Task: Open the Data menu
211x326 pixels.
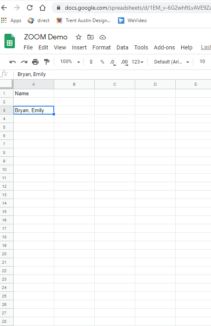Action: pyautogui.click(x=122, y=47)
